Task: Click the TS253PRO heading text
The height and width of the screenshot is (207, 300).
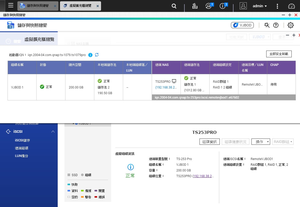Action: click(204, 132)
